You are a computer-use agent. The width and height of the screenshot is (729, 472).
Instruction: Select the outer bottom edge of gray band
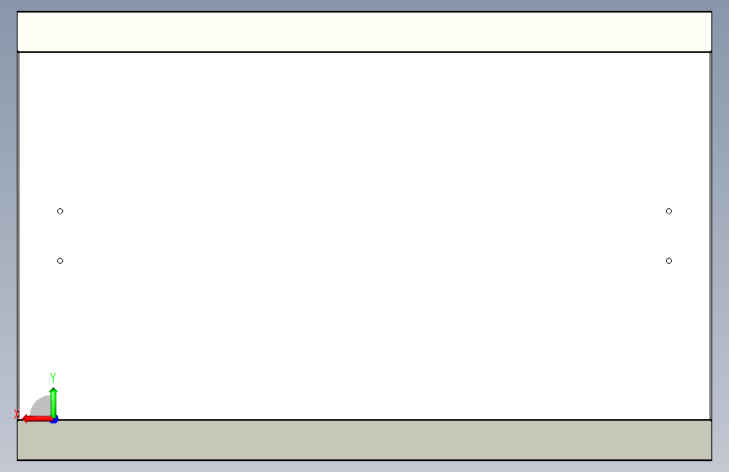[x=365, y=460]
